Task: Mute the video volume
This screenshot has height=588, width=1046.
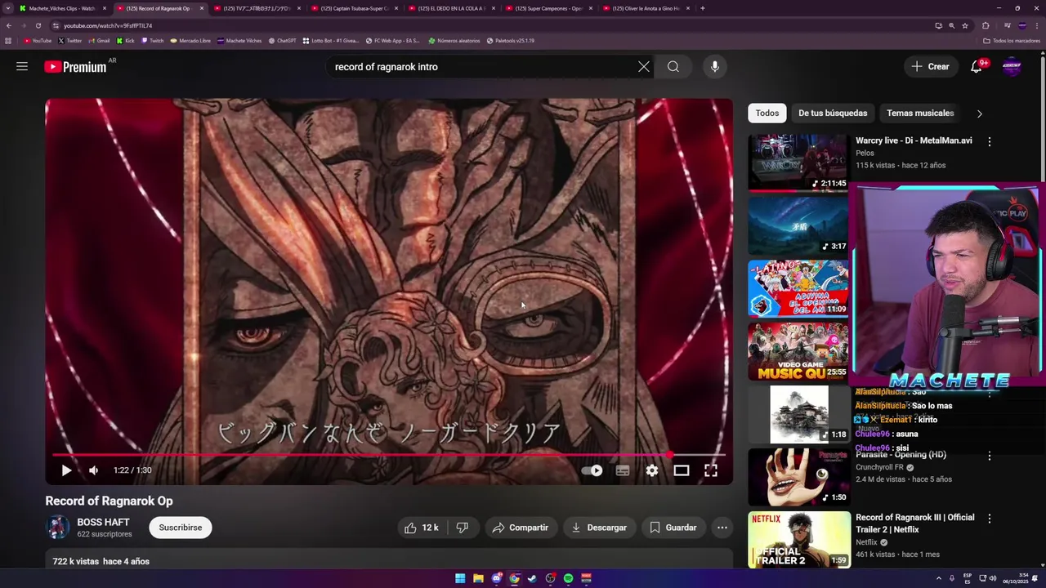Action: coord(94,470)
